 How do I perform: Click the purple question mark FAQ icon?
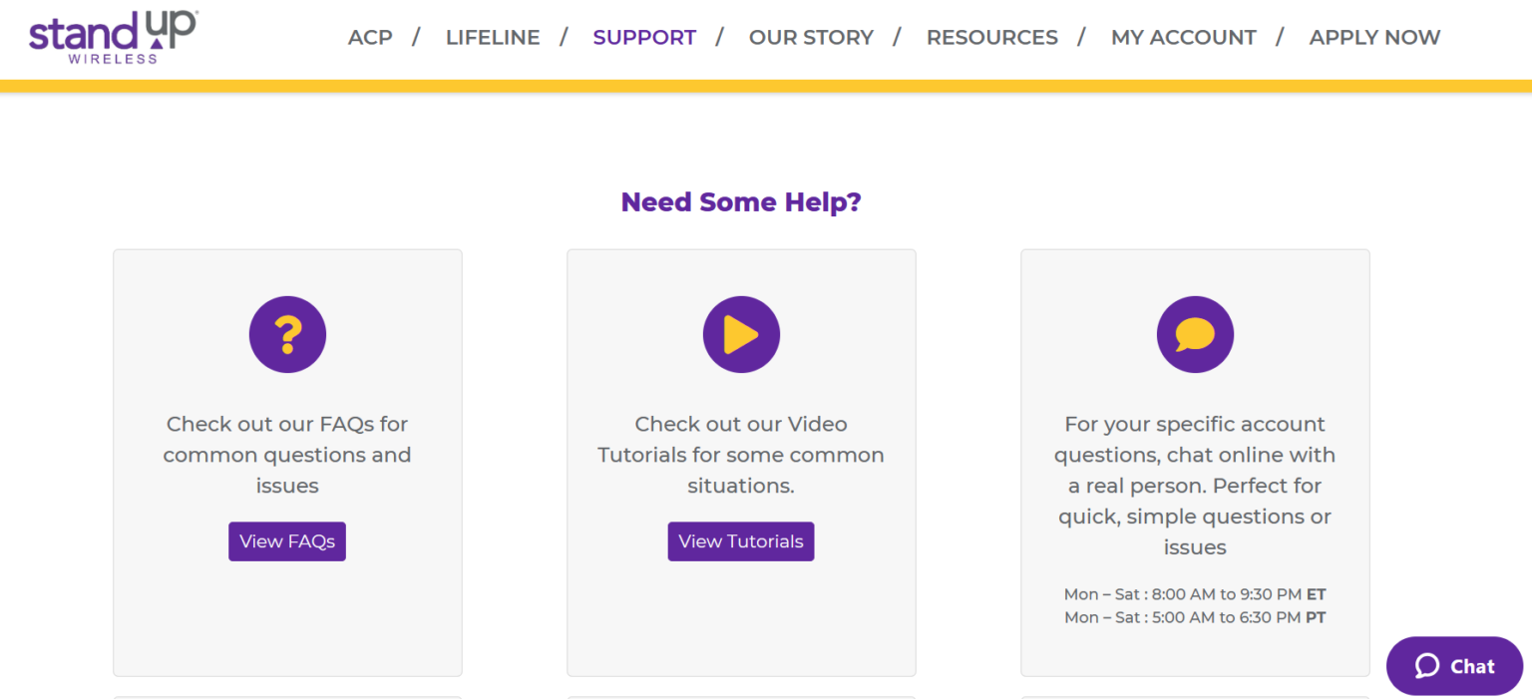[287, 335]
